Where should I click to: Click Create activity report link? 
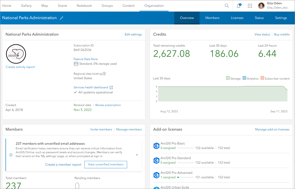click(x=20, y=67)
